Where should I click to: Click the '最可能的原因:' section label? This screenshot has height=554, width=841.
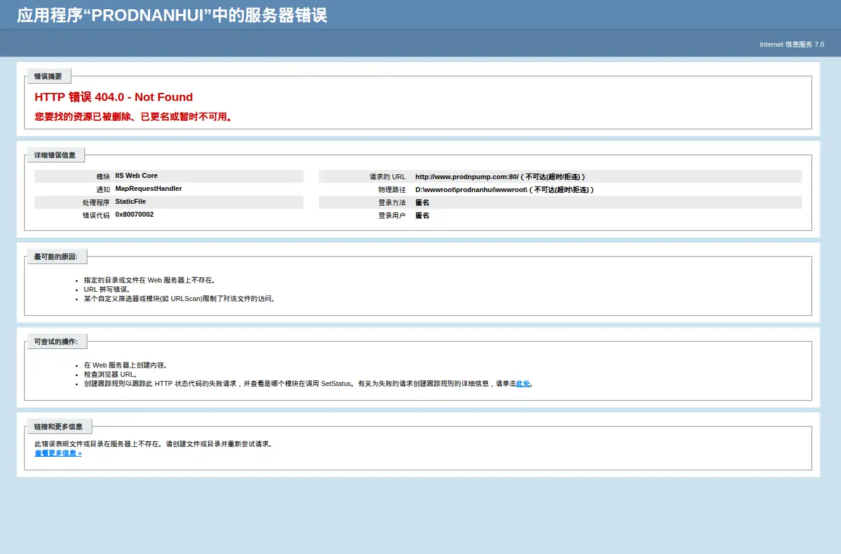[56, 257]
